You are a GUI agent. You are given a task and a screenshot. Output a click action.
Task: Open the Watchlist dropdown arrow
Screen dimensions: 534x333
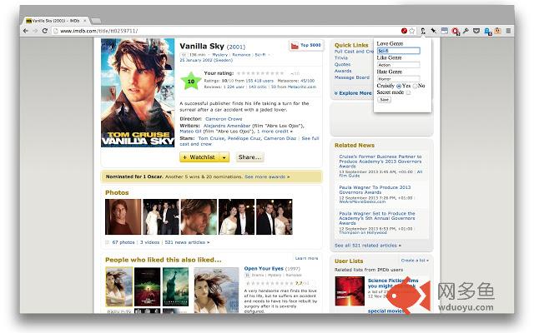click(224, 157)
